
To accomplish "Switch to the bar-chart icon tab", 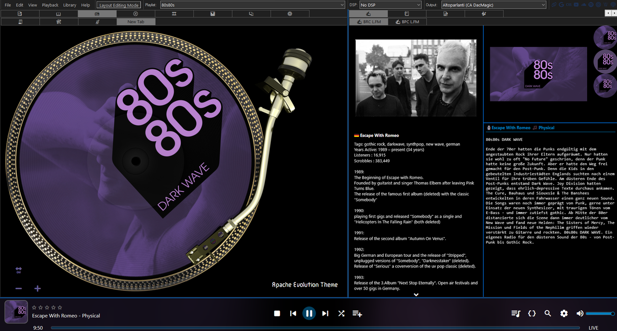I will [x=213, y=13].
